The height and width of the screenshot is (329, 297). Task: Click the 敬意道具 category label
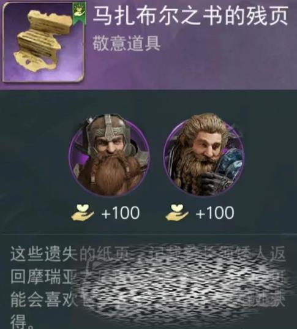tap(127, 43)
